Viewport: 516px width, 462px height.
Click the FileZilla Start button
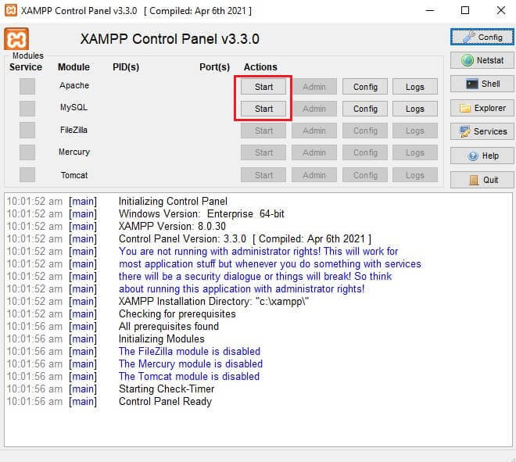263,131
